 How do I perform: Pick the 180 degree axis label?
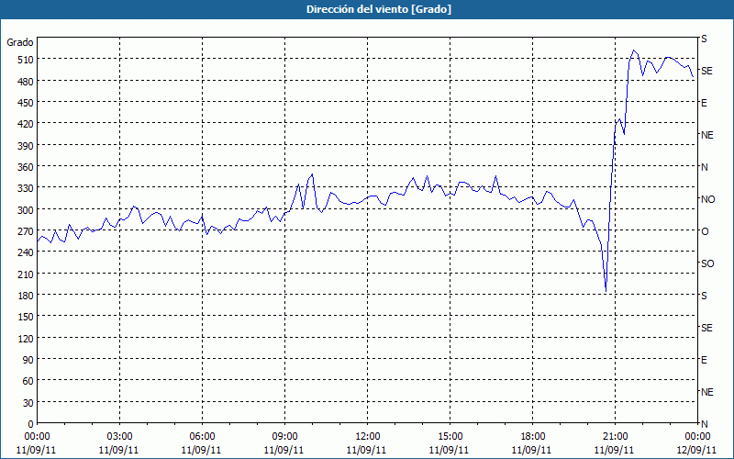click(x=26, y=296)
